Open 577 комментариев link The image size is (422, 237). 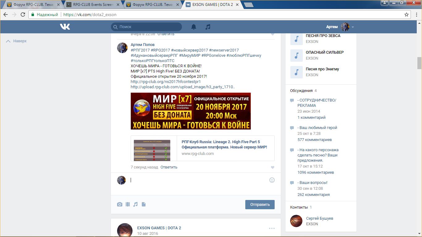coord(314,140)
